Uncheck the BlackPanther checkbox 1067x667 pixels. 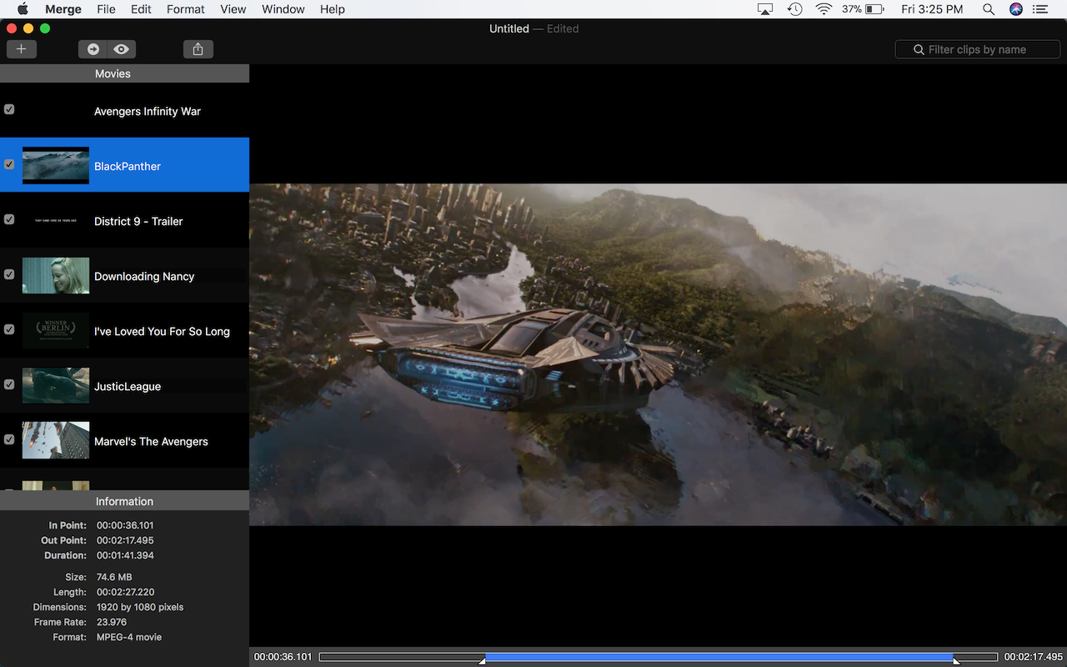[9, 164]
